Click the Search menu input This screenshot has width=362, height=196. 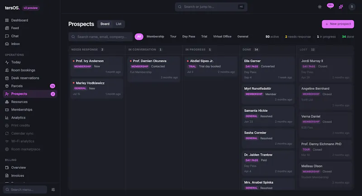point(25,190)
